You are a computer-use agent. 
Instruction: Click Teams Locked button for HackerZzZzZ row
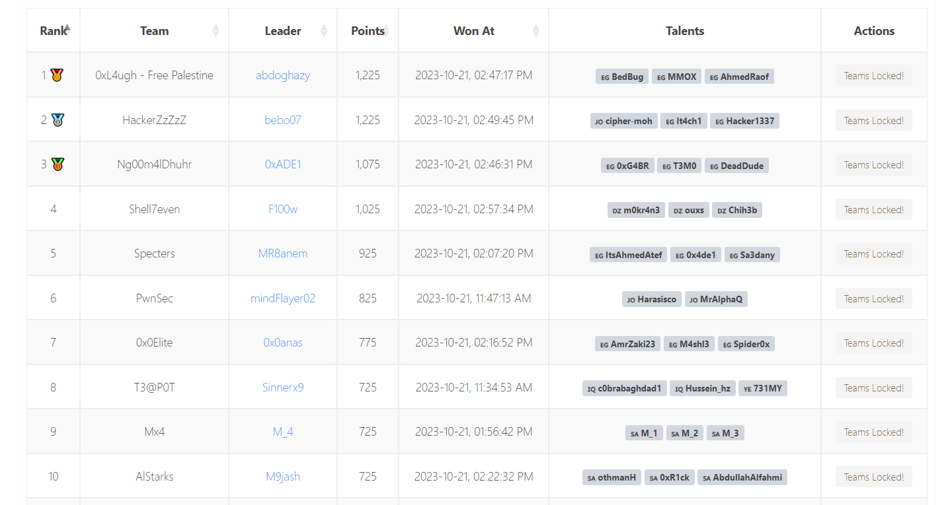(873, 120)
